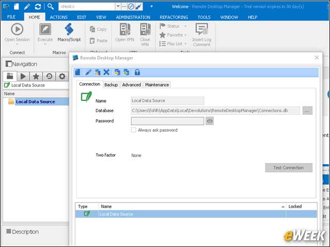The image size is (330, 247).
Task: Click the Locked column header
Action: coord(302,206)
